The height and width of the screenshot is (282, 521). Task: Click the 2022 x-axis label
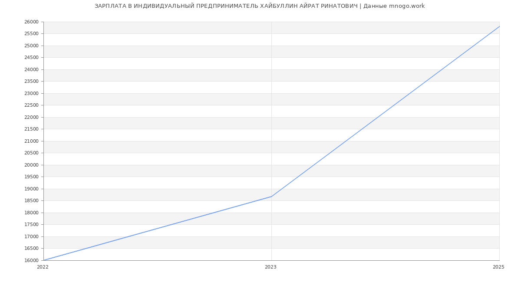(x=43, y=267)
